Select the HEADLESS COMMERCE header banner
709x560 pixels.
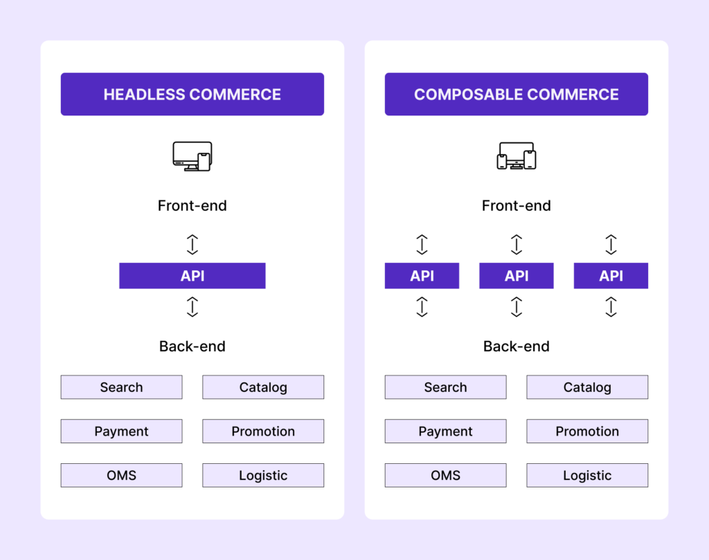[192, 94]
